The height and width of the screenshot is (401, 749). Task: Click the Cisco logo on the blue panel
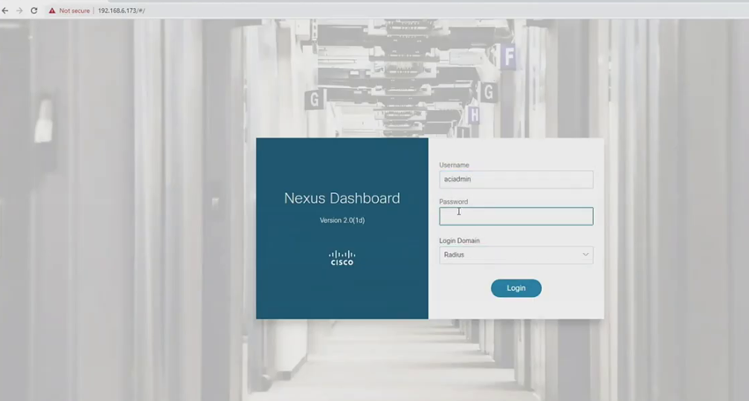point(342,258)
